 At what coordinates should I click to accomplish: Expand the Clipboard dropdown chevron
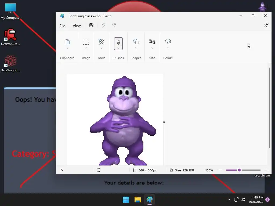click(67, 48)
